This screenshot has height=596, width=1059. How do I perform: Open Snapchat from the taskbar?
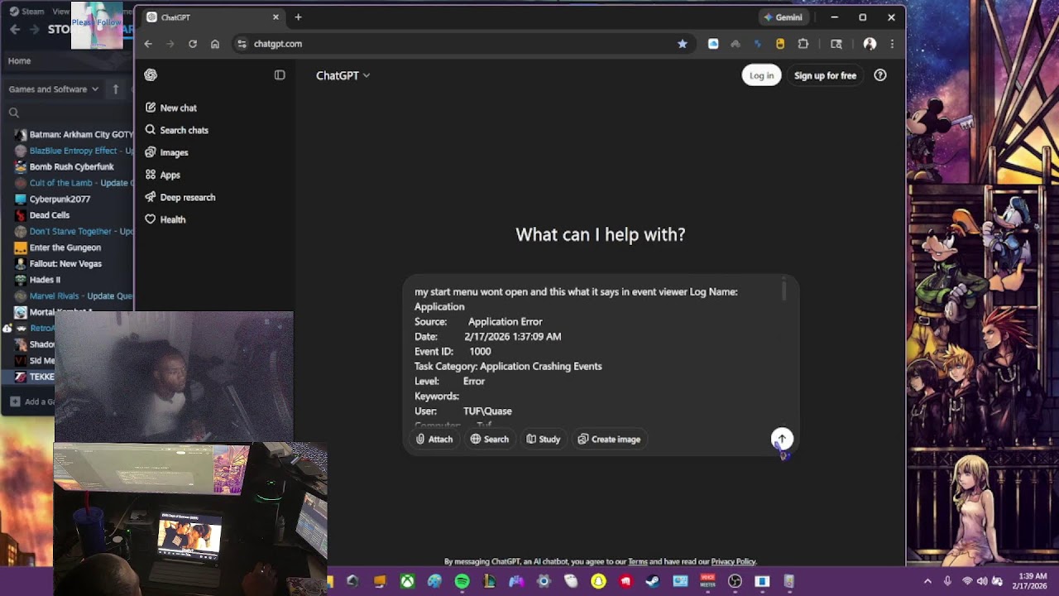point(598,582)
